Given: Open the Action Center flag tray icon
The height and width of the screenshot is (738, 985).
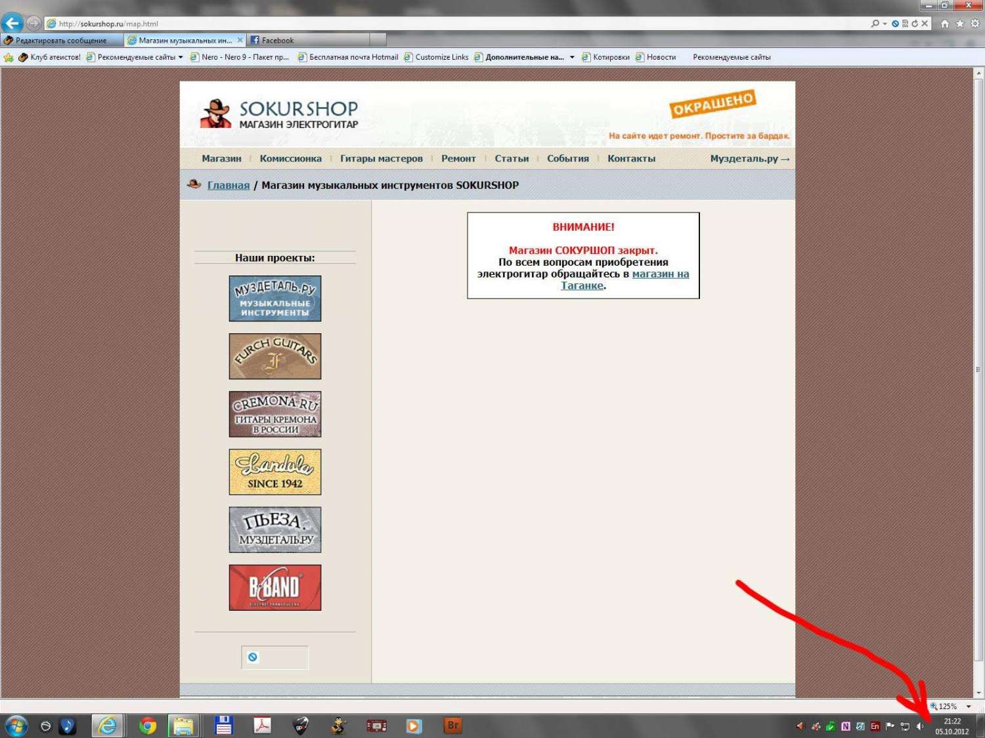Looking at the screenshot, I should [890, 726].
